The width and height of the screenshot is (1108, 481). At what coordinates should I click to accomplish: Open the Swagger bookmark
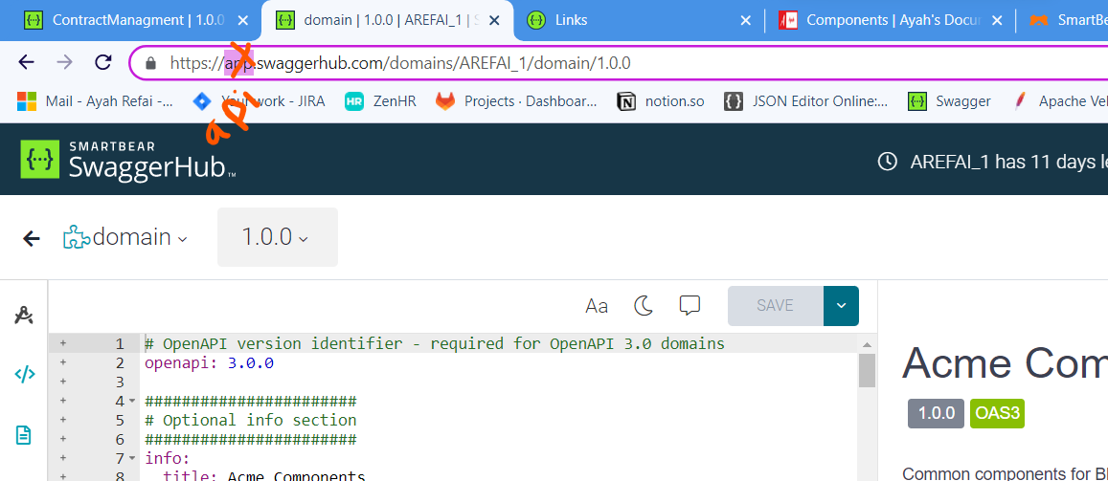point(949,100)
